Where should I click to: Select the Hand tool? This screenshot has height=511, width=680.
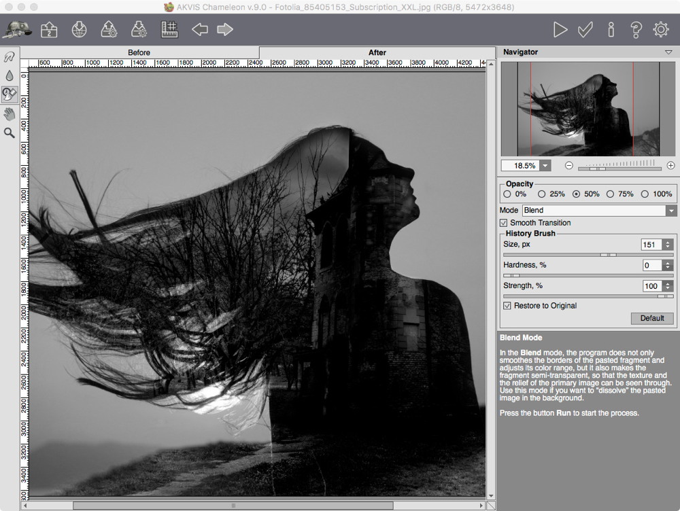(10, 113)
